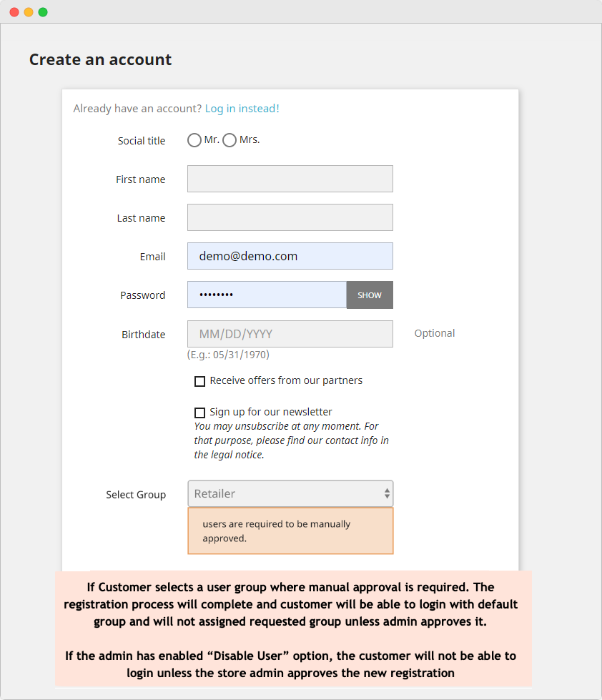Click the Last name input field
602x700 pixels.
[x=290, y=217]
